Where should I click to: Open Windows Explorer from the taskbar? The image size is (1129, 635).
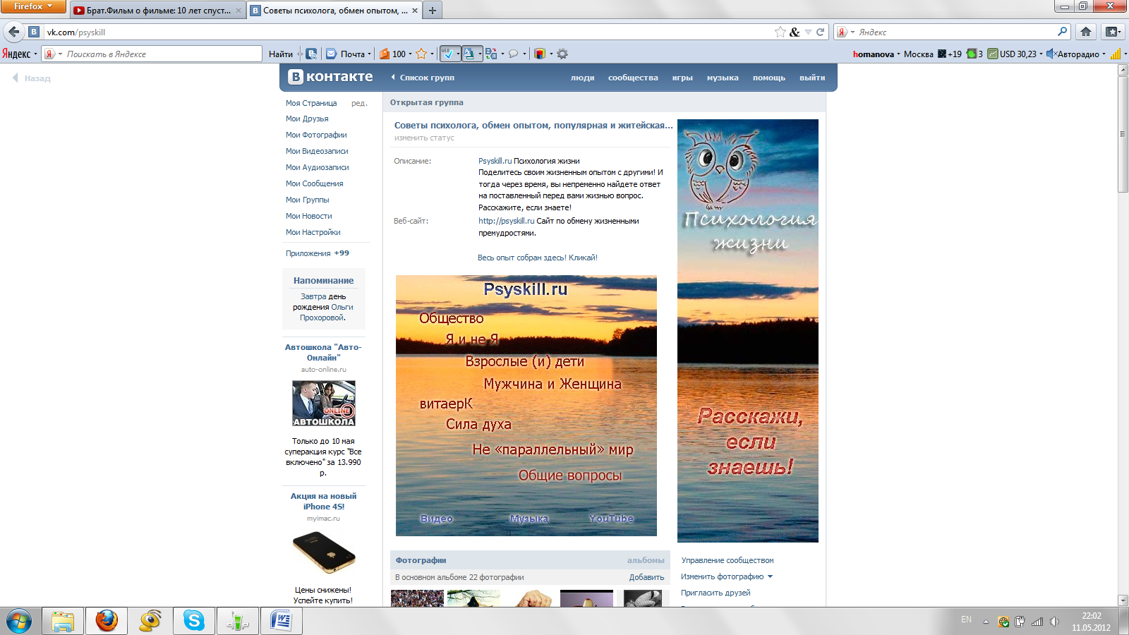tap(63, 621)
